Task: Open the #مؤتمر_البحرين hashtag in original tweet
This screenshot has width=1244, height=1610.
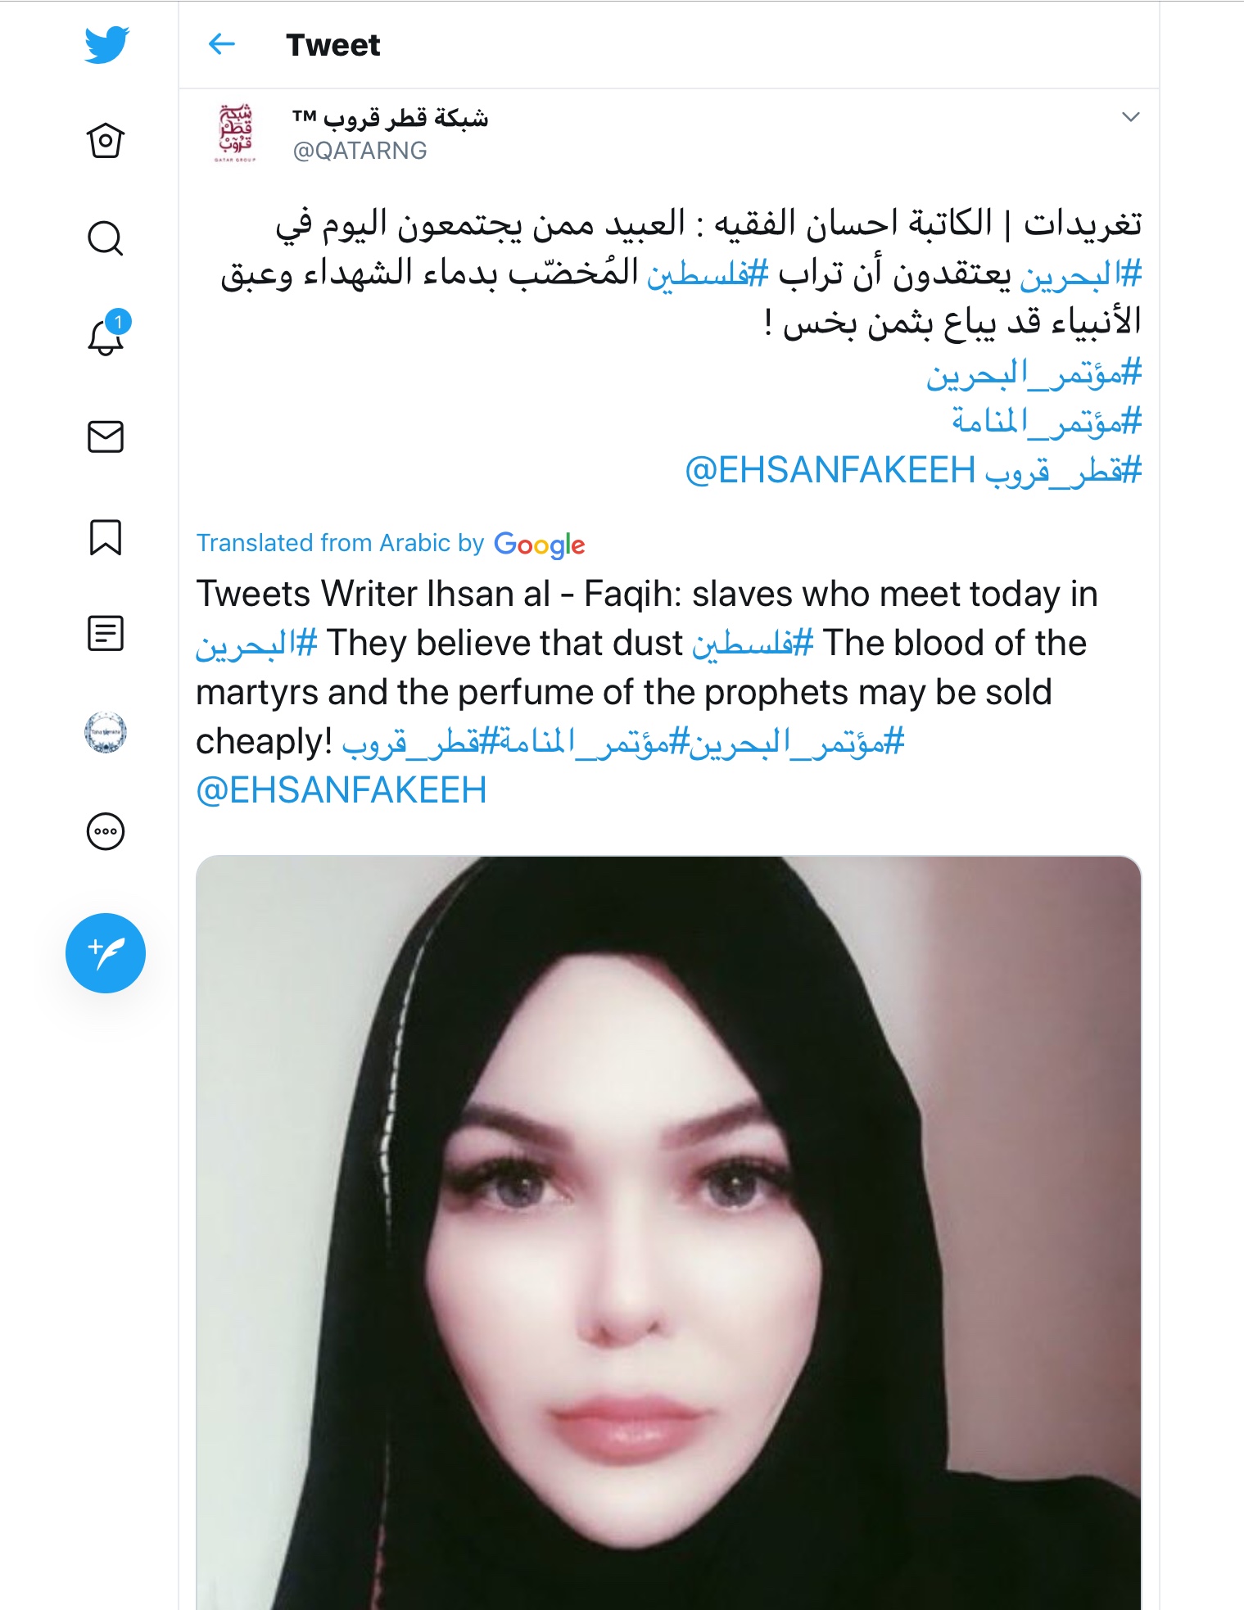Action: 1034,373
